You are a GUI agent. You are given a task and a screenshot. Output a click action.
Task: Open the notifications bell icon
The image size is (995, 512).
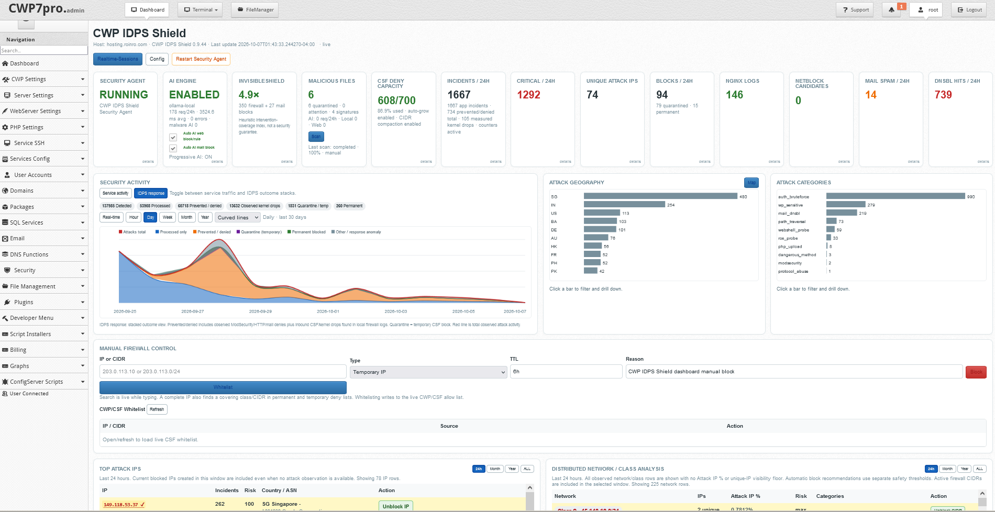(891, 10)
